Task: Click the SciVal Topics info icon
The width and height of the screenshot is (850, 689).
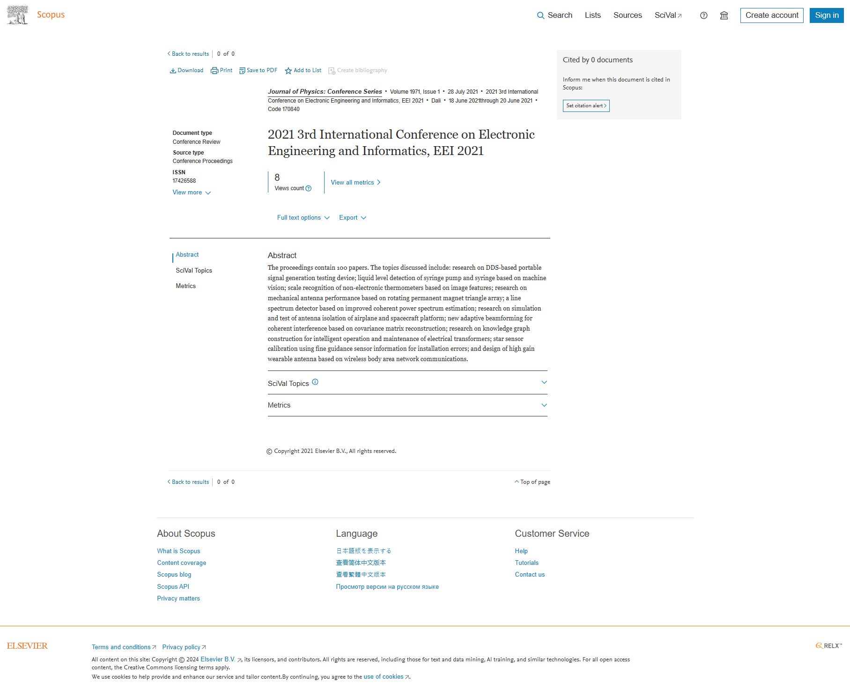Action: pyautogui.click(x=315, y=382)
